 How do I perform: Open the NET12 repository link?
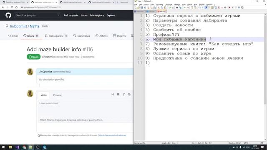[35, 26]
